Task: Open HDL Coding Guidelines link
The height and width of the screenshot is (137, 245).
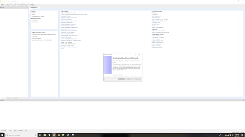Action: point(158,38)
